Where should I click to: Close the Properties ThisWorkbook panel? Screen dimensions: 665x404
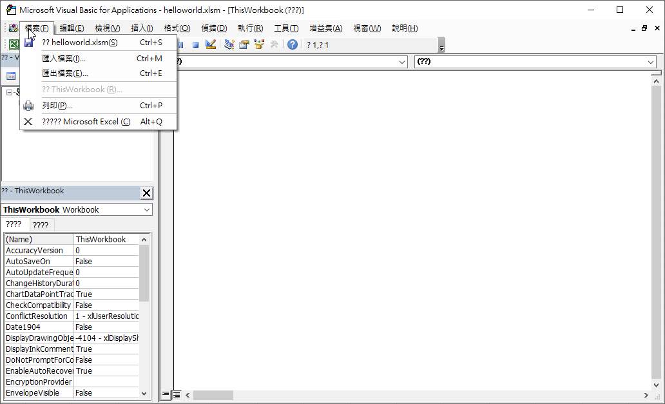point(146,193)
